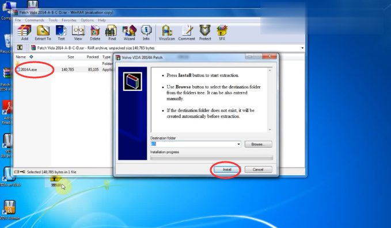This screenshot has width=391, height=228.
Task: Run the Test archive tool
Action: [61, 33]
